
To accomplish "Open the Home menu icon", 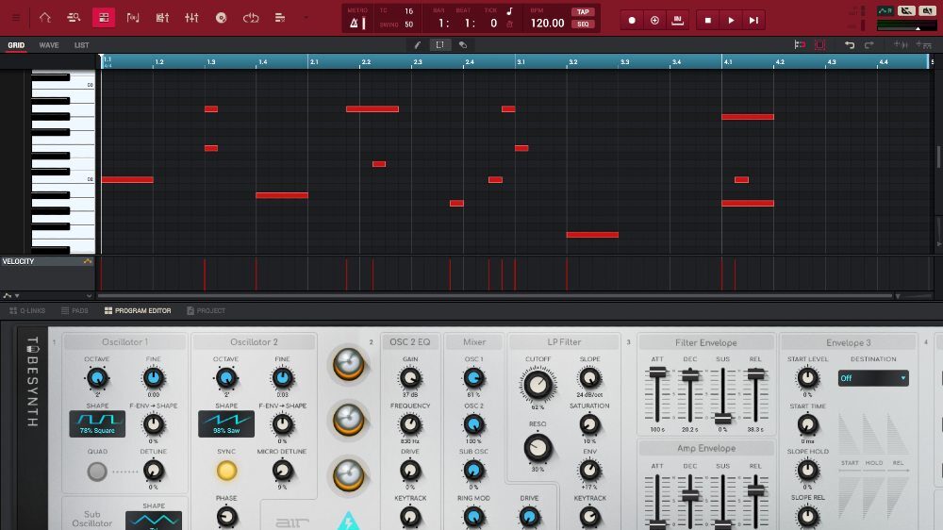I will pos(44,18).
